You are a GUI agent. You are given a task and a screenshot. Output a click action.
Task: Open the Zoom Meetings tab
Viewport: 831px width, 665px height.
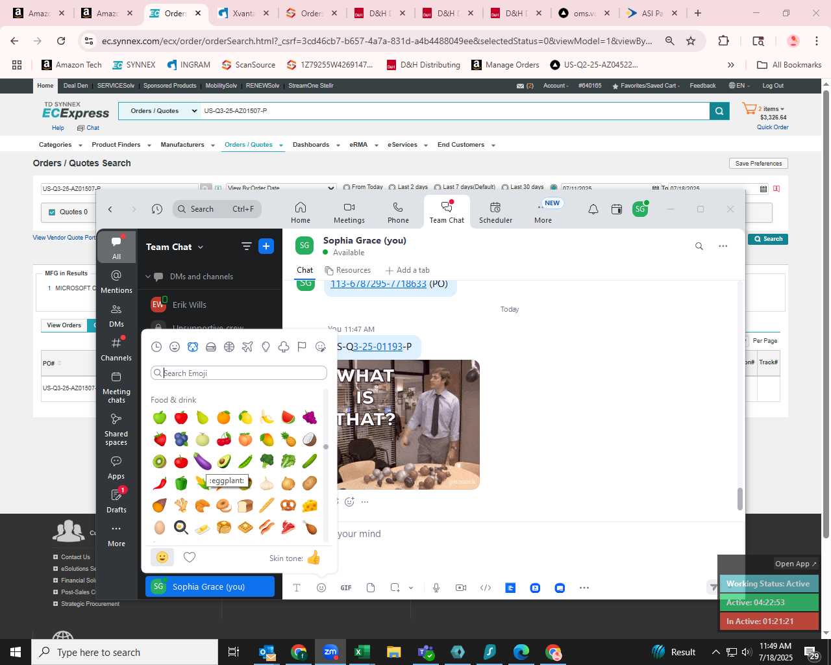pyautogui.click(x=349, y=212)
